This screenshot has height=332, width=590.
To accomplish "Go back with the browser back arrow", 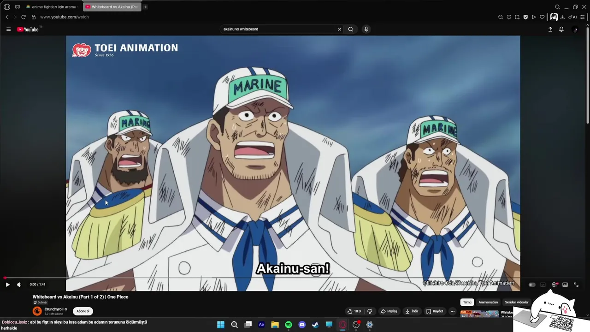I will click(x=7, y=17).
